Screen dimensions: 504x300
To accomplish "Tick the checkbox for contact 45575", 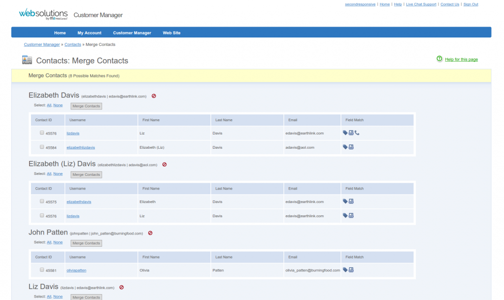I will click(x=42, y=201).
